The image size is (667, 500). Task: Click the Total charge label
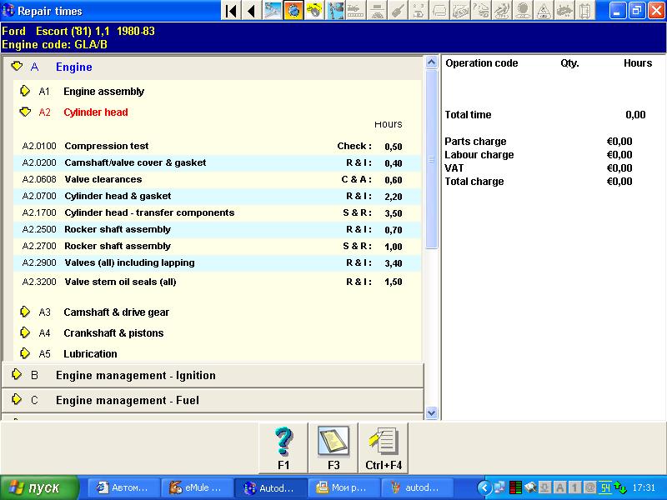[x=474, y=182]
